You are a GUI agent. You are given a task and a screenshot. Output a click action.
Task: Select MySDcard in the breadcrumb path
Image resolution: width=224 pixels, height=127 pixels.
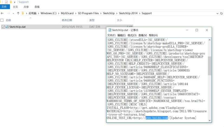coord(67,13)
